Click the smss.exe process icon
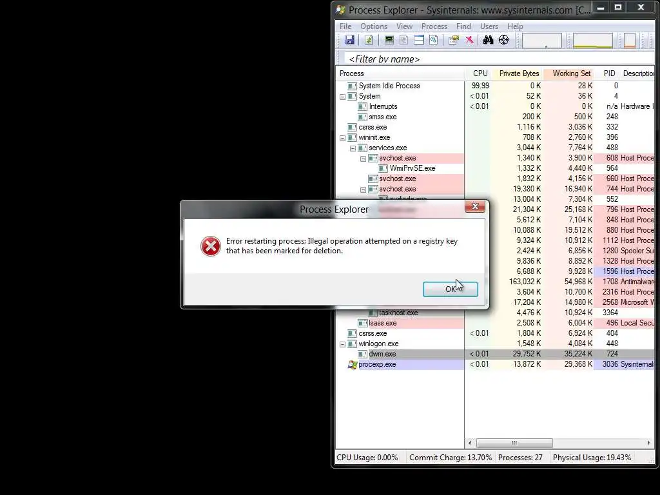Image resolution: width=660 pixels, height=495 pixels. coord(362,117)
